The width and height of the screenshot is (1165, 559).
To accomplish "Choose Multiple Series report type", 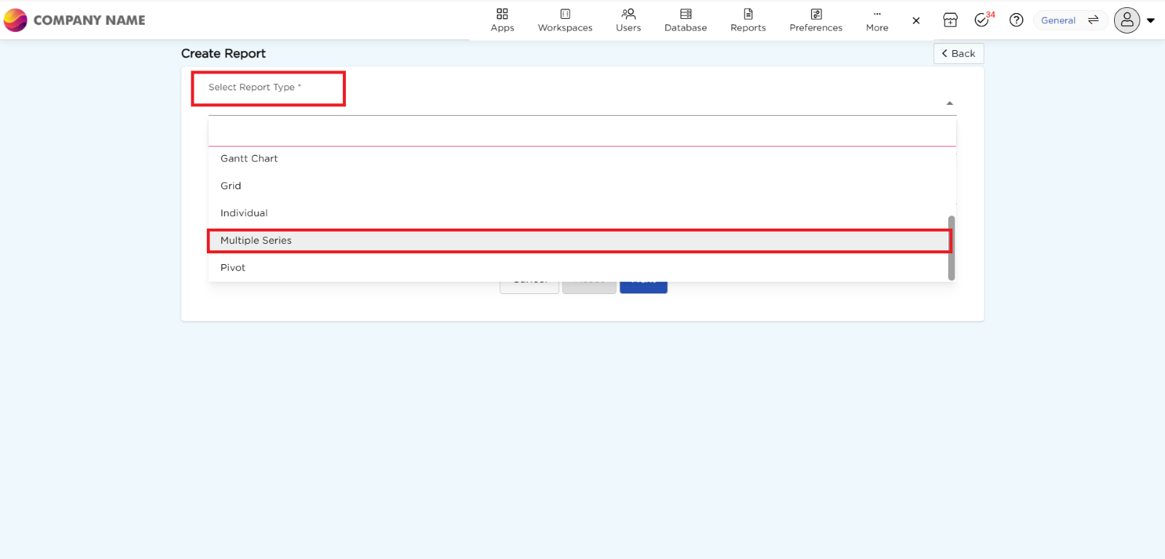I will 580,240.
